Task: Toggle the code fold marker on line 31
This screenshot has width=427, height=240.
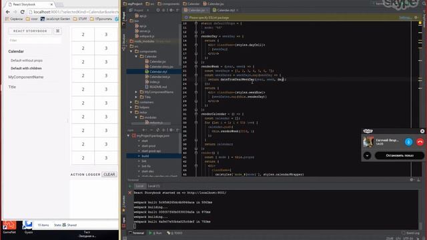Action: click(x=195, y=114)
